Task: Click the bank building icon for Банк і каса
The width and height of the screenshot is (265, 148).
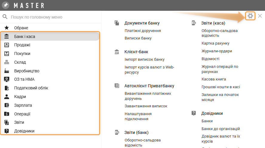Action: tap(7, 36)
